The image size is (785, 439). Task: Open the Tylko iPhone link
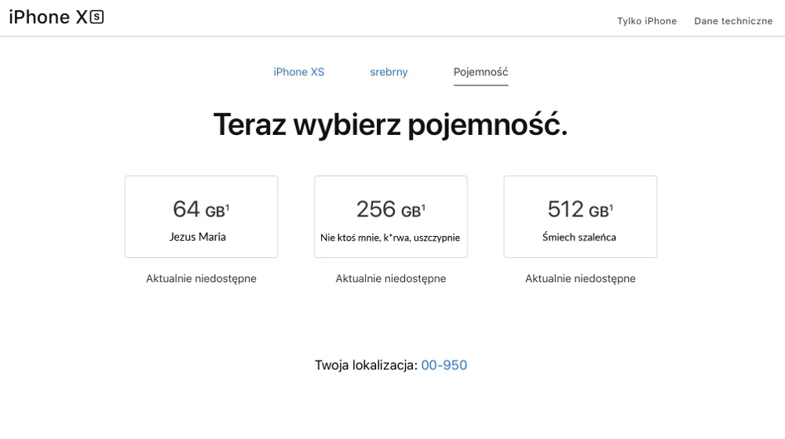point(647,21)
